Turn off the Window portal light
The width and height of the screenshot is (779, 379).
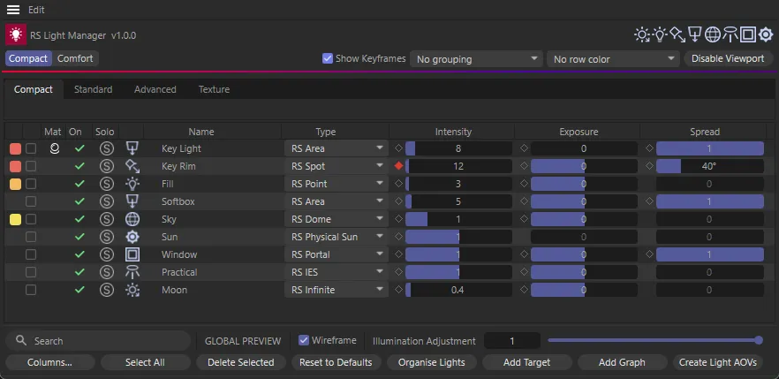pyautogui.click(x=79, y=254)
